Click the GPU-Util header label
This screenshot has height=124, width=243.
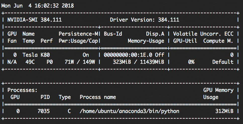pos(185,41)
